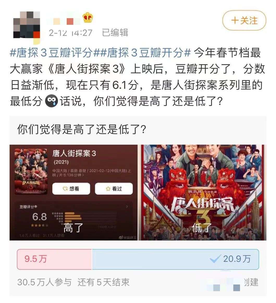Viewport: 276px width, 303px height.
Task: Tap the heart icon on 想看 button
Action: (65, 189)
